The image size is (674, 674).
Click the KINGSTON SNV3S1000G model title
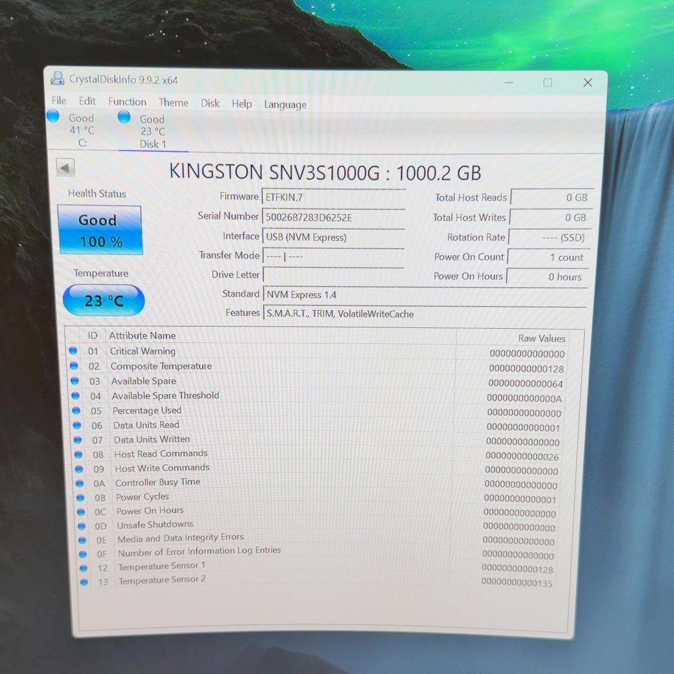point(325,172)
